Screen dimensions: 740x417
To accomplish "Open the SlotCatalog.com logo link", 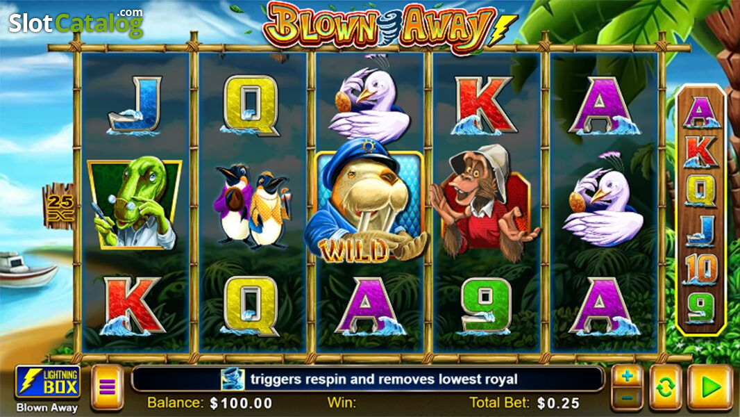I will click(x=76, y=22).
